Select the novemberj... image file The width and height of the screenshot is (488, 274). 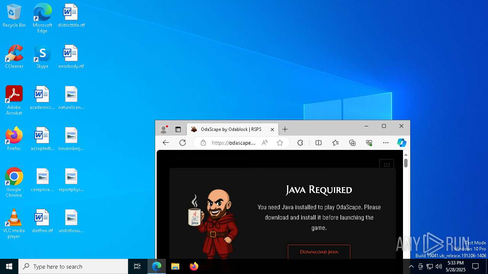click(71, 139)
